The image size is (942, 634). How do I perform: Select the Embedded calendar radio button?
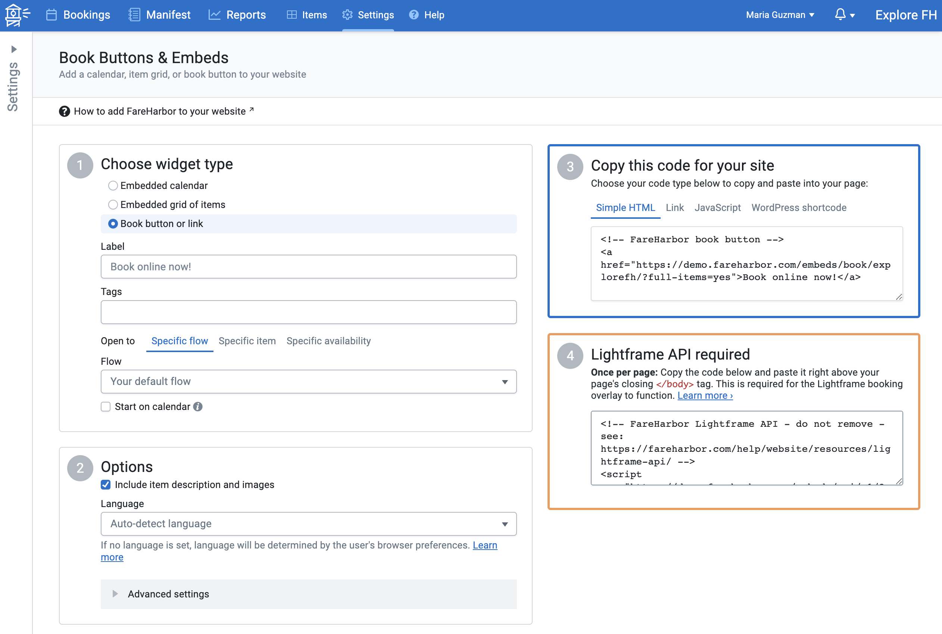tap(113, 186)
